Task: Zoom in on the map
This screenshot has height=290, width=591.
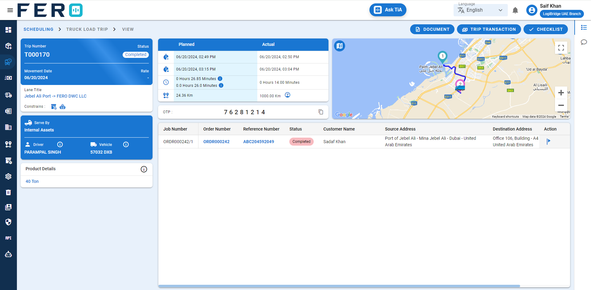Action: tap(561, 93)
